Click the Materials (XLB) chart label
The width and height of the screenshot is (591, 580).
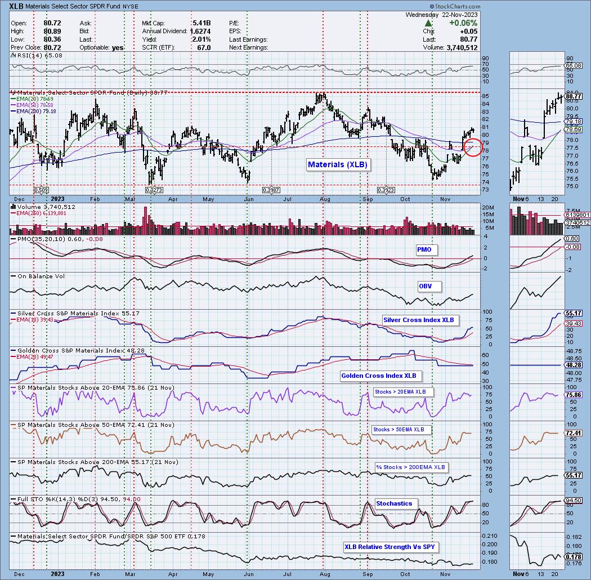(337, 164)
